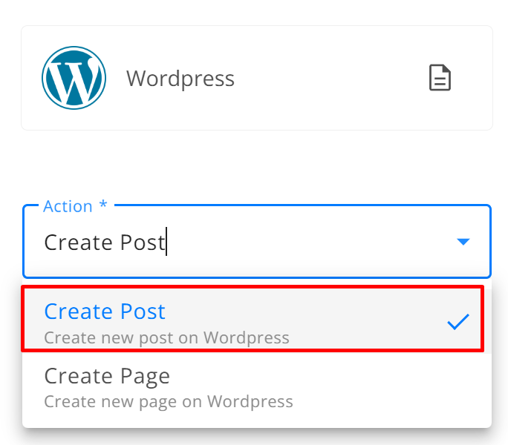Open the document icon beside Wordpress
The width and height of the screenshot is (508, 445).
click(x=440, y=78)
